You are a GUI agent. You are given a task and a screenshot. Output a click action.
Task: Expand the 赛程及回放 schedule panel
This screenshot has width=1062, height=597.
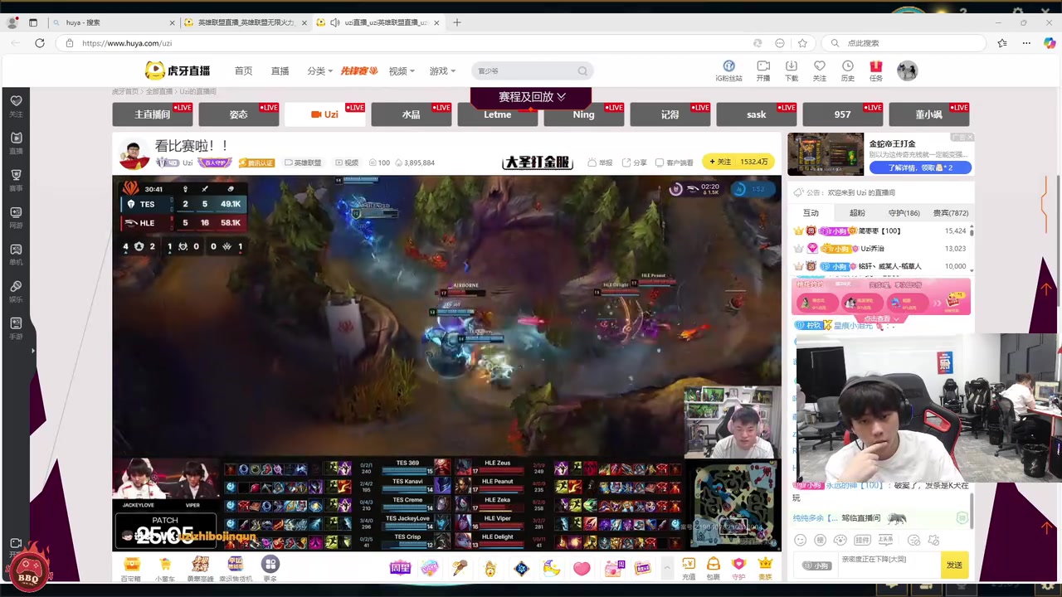(x=531, y=97)
